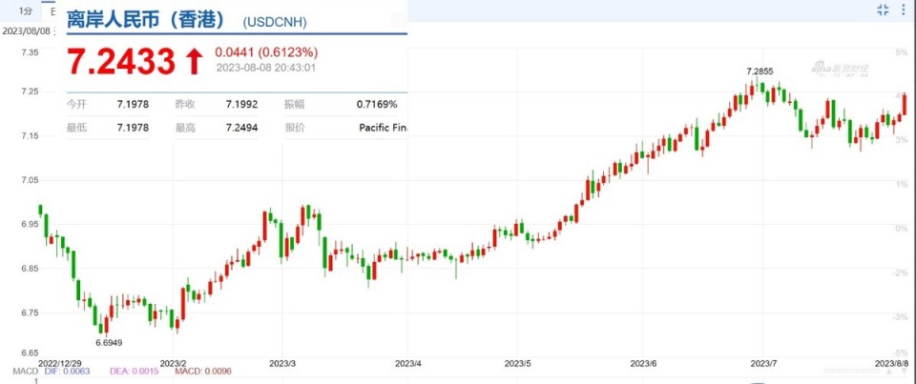Screen dimensions: 916x384
Task: Click the 最高 7.2494 value
Action: coord(241,128)
